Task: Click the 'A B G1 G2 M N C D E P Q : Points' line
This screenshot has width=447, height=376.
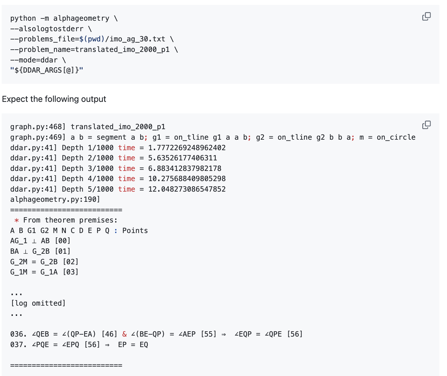Action: tap(79, 231)
